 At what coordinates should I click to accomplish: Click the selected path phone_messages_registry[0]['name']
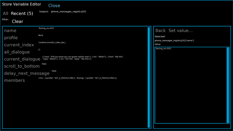pos(174,41)
